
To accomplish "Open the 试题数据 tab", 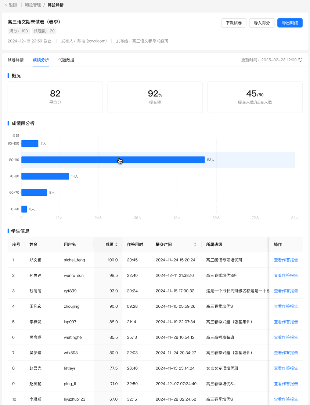I will (x=66, y=60).
